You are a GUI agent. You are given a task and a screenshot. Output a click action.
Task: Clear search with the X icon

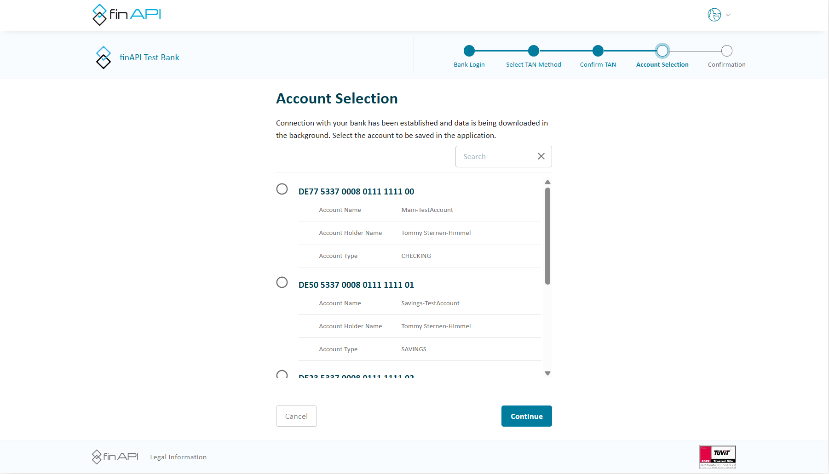click(x=541, y=156)
